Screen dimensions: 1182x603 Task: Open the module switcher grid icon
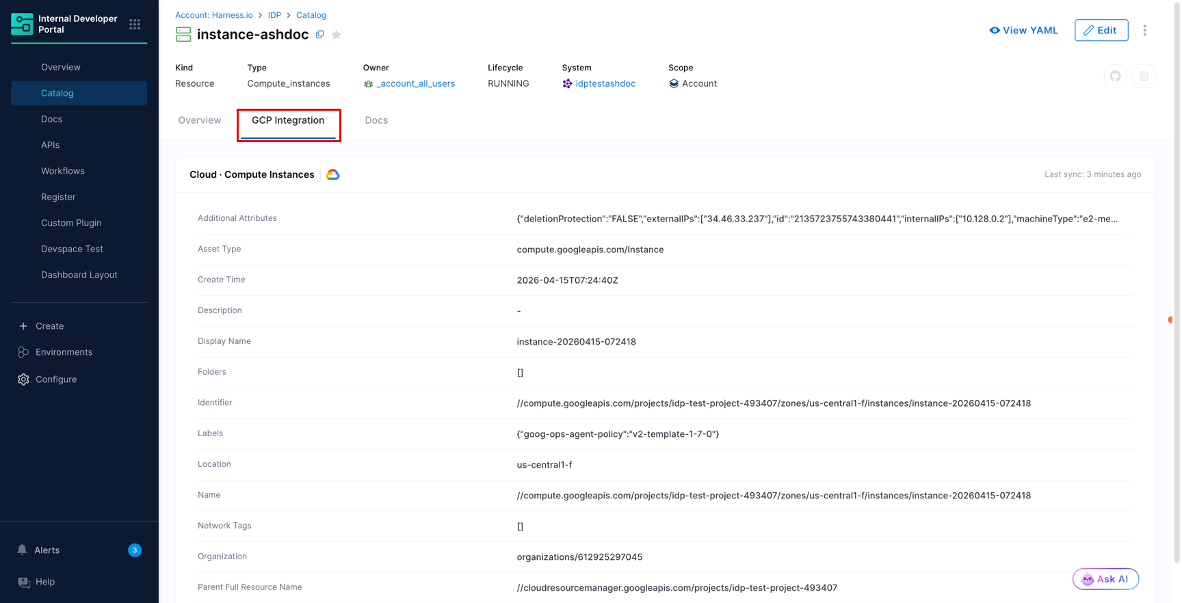(x=135, y=25)
